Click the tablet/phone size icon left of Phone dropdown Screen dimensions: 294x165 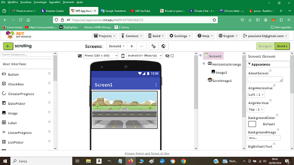point(80,56)
